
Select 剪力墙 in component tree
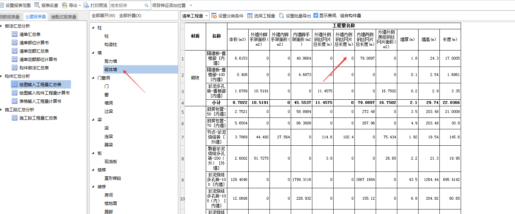pos(111,61)
